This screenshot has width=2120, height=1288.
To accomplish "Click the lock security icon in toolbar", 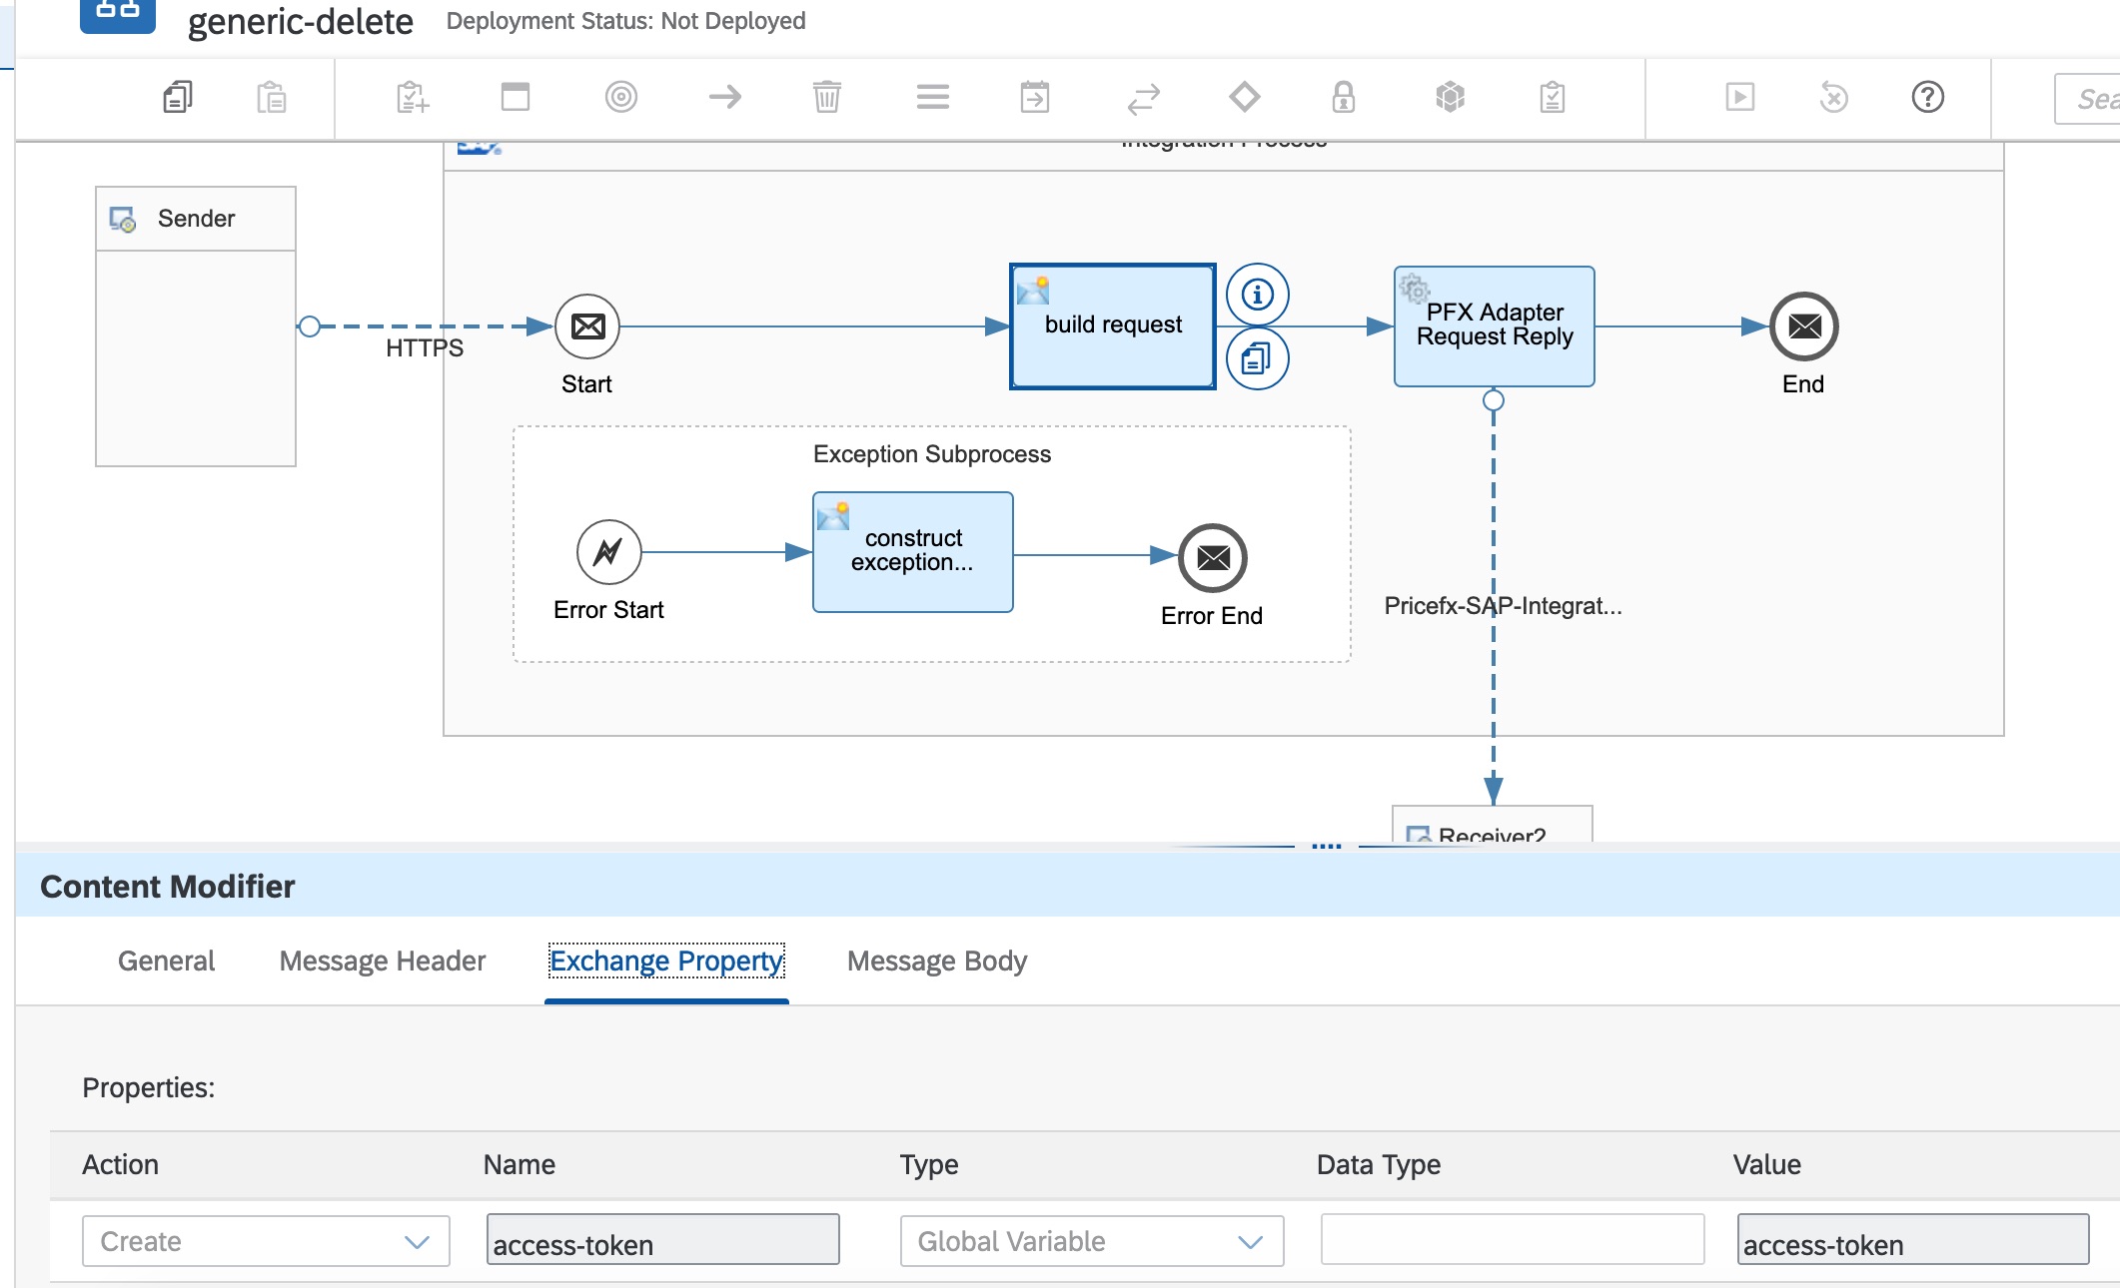I will tap(1343, 97).
